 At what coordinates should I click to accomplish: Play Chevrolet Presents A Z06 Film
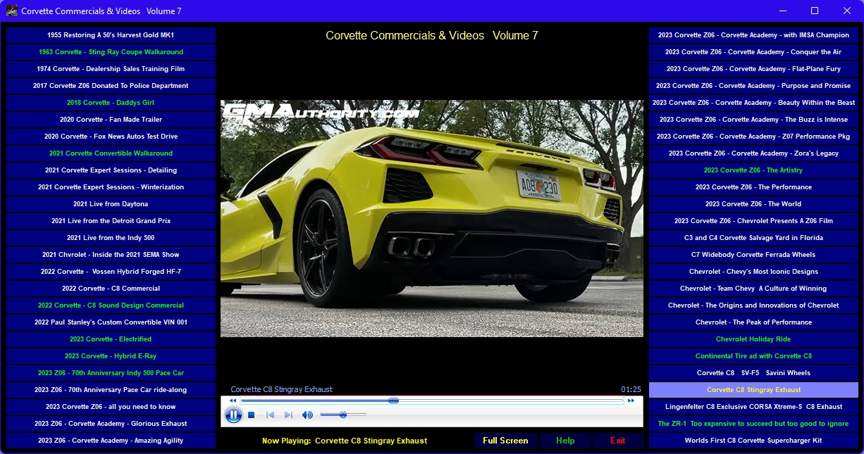coord(753,221)
